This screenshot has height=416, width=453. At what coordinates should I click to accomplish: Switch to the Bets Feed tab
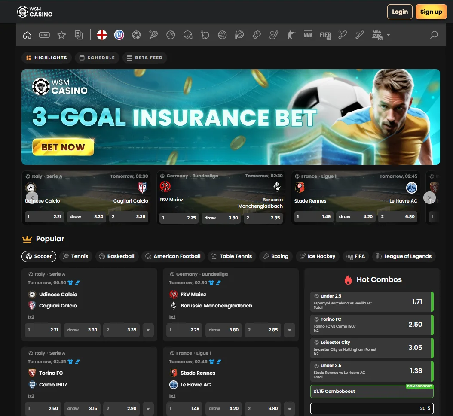pyautogui.click(x=145, y=58)
